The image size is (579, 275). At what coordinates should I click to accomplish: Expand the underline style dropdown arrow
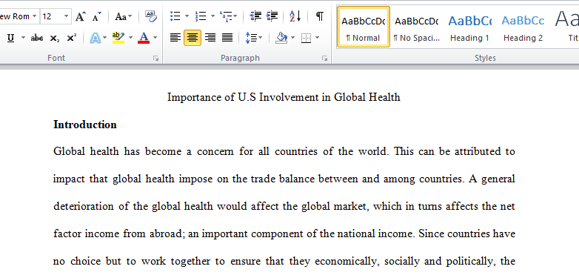click(23, 38)
